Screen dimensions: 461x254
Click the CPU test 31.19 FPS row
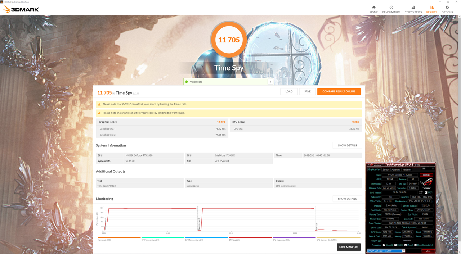click(x=296, y=128)
